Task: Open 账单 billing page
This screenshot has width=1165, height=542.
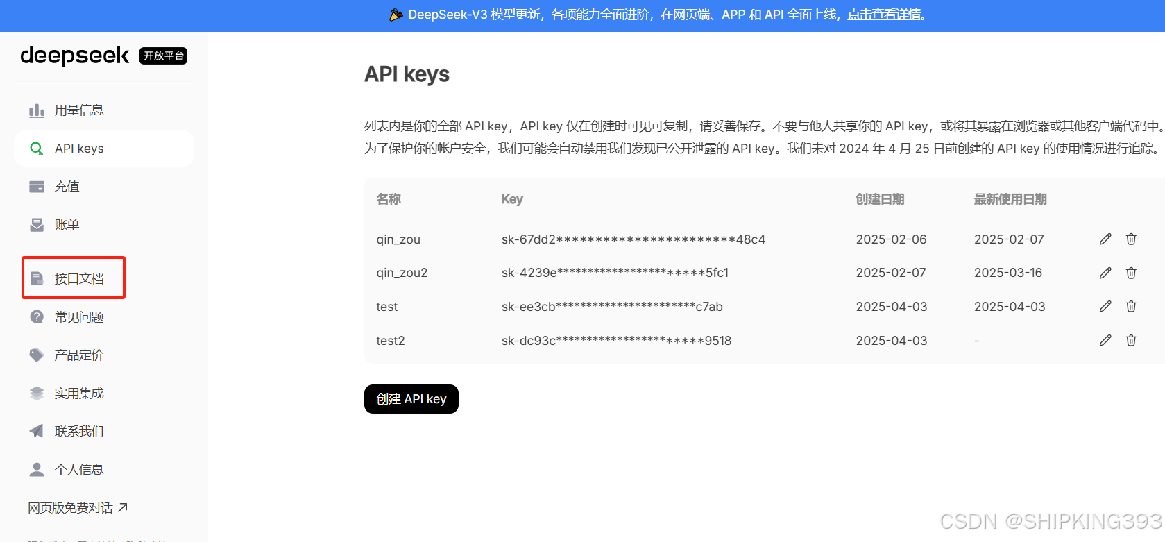Action: (104, 225)
